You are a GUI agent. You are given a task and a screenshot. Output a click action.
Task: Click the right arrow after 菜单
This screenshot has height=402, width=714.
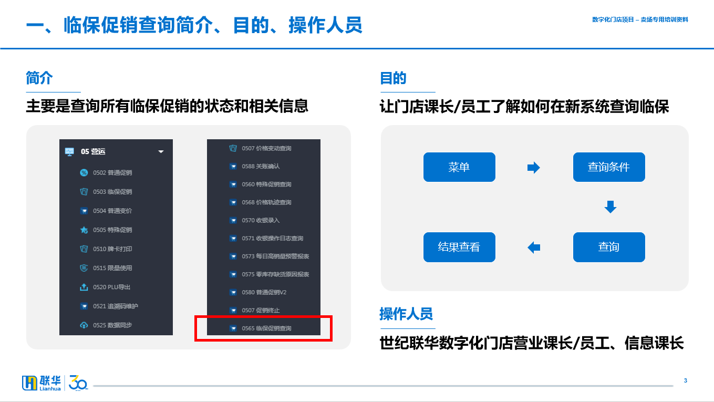[534, 168]
